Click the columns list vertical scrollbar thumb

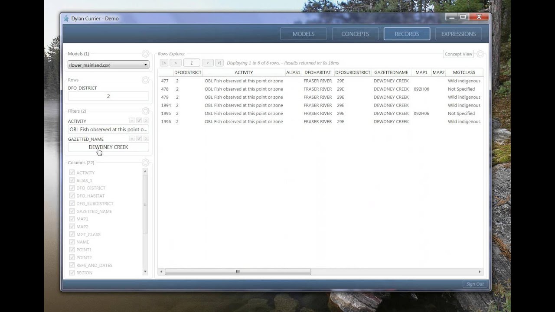[145, 204]
